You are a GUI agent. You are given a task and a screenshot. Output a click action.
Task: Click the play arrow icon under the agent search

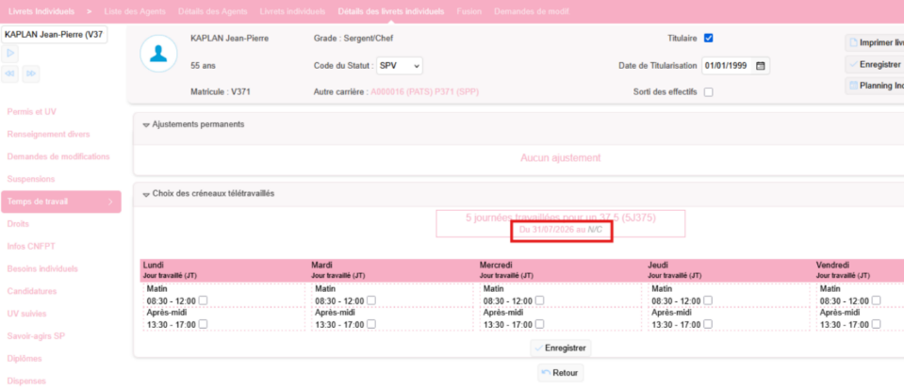[10, 55]
